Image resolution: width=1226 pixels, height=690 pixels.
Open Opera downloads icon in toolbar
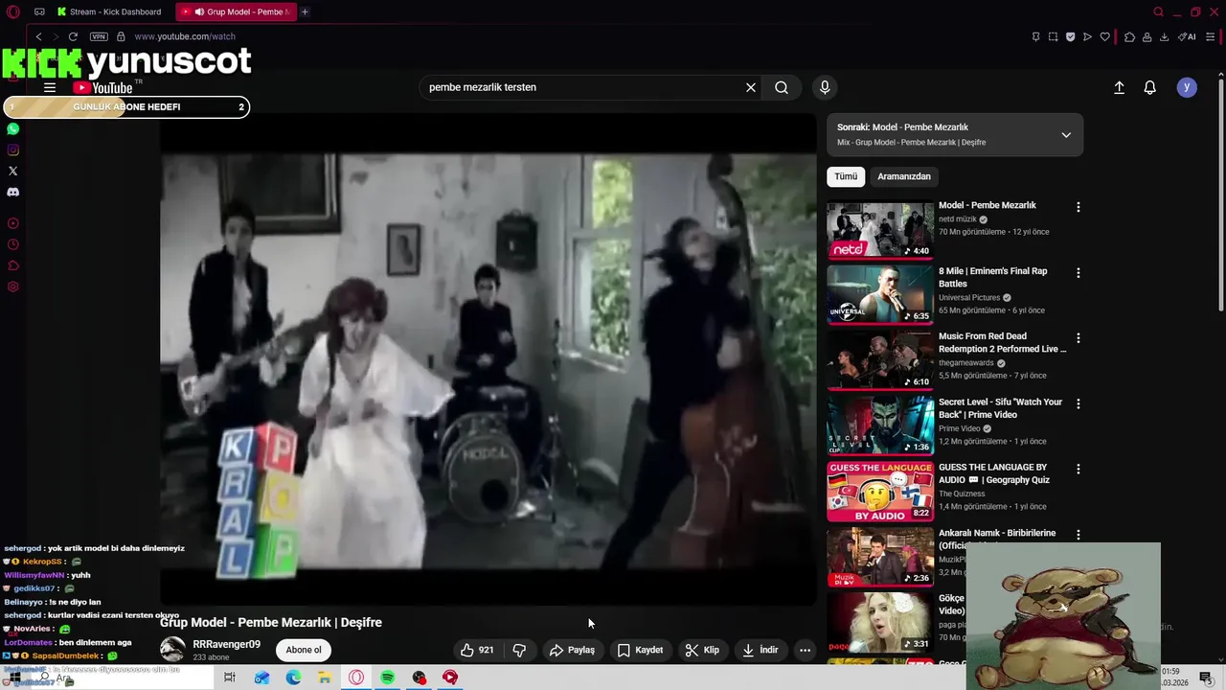click(x=1164, y=36)
